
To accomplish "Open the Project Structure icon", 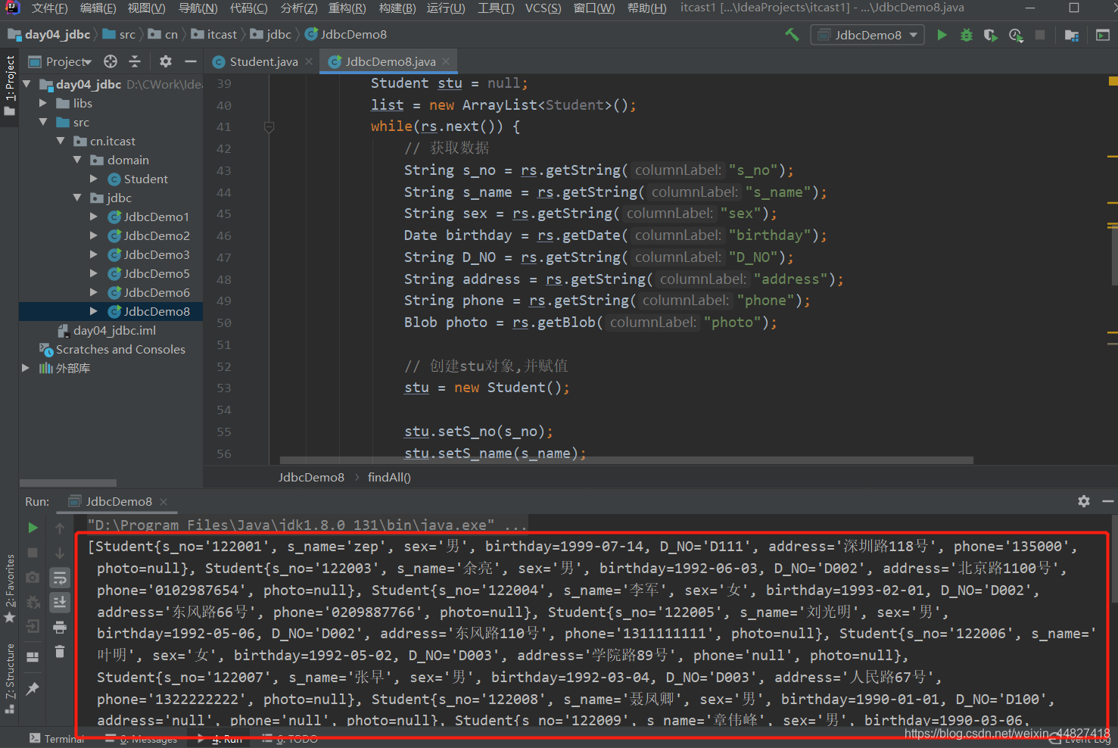I will tap(1072, 35).
